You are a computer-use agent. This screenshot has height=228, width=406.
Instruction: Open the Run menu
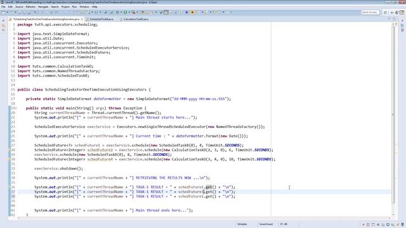(74, 7)
